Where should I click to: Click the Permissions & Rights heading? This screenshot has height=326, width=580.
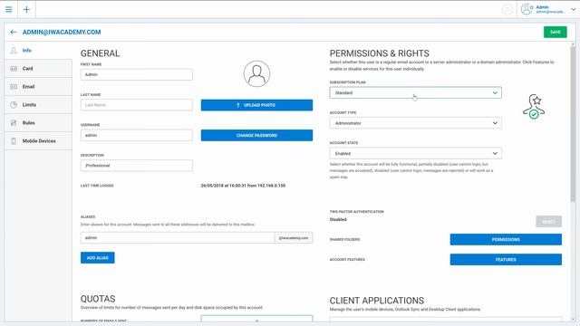click(380, 53)
